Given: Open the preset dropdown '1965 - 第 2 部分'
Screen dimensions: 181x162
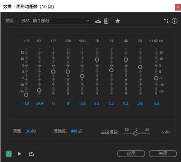Looking at the screenshot, I should pyautogui.click(x=55, y=21).
